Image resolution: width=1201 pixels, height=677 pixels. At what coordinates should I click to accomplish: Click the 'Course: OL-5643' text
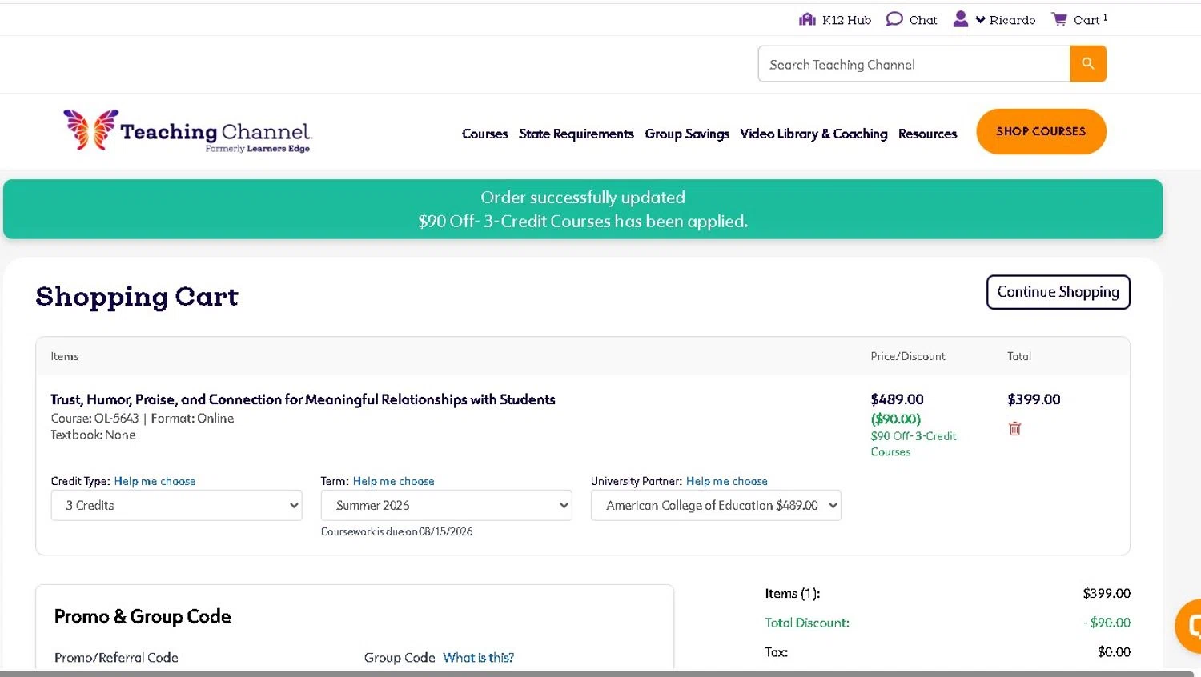(x=94, y=419)
